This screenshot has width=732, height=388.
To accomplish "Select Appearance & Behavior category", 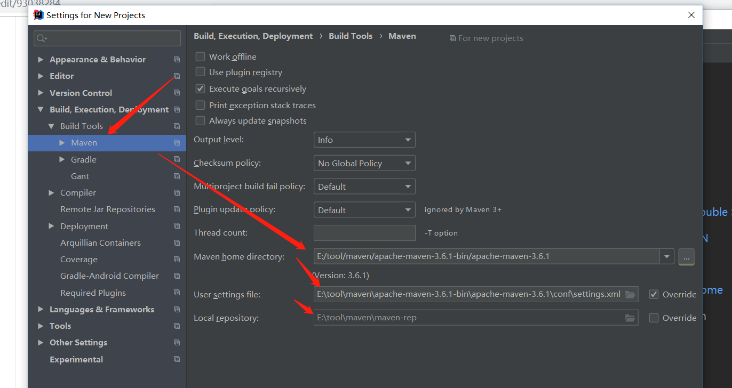I will click(x=98, y=59).
